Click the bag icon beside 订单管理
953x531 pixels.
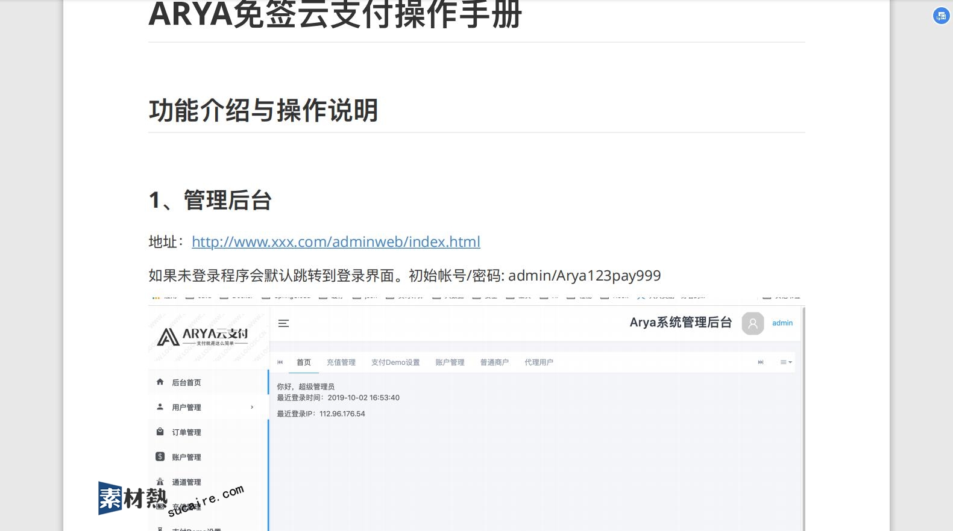coord(160,432)
